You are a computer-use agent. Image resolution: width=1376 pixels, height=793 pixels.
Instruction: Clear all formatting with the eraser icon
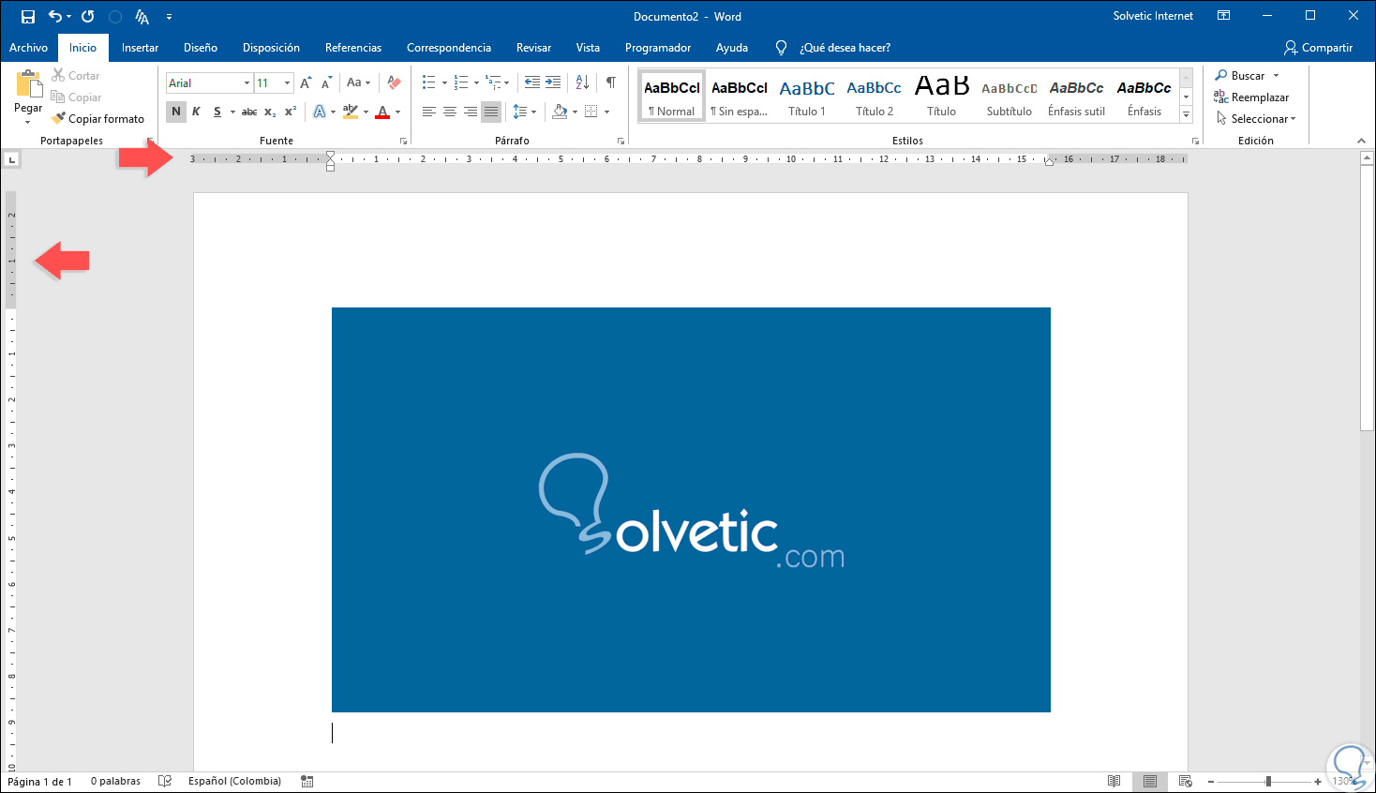point(394,83)
